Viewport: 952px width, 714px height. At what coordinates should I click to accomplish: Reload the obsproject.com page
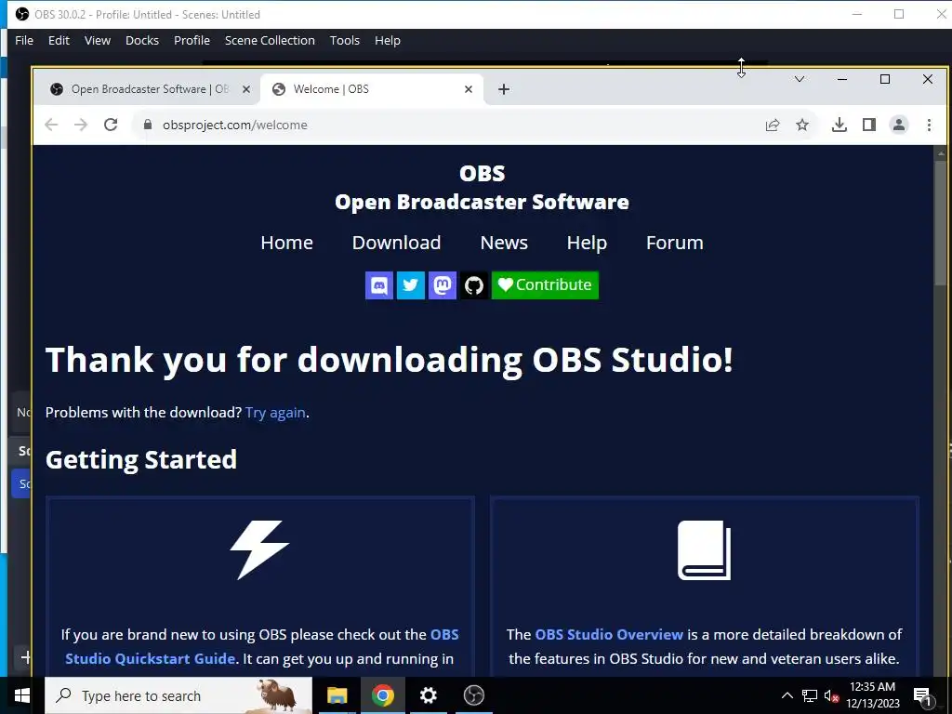click(x=111, y=126)
